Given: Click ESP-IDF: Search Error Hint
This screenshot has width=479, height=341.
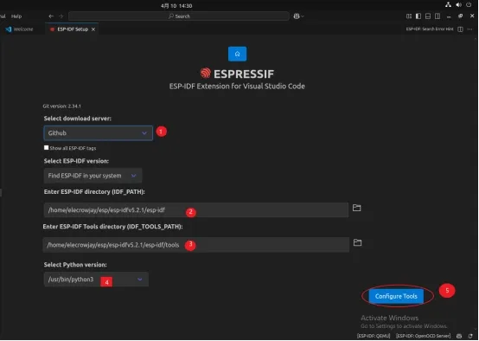Looking at the screenshot, I should click(430, 29).
